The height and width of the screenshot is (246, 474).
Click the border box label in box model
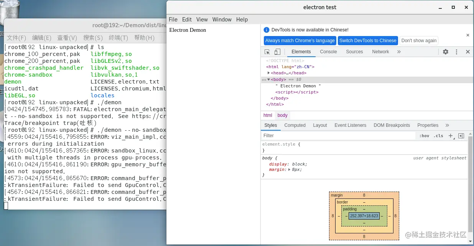pyautogui.click(x=342, y=202)
